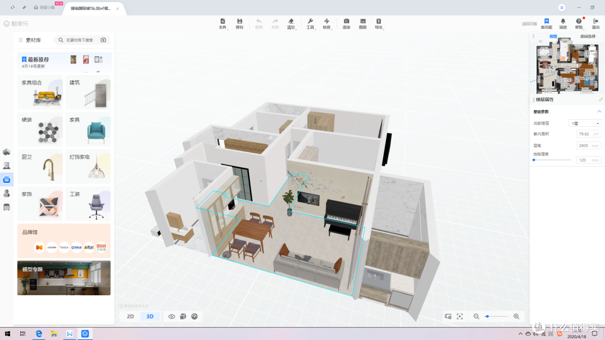Open the 工装 category card
Image resolution: width=605 pixels, height=340 pixels.
88,204
